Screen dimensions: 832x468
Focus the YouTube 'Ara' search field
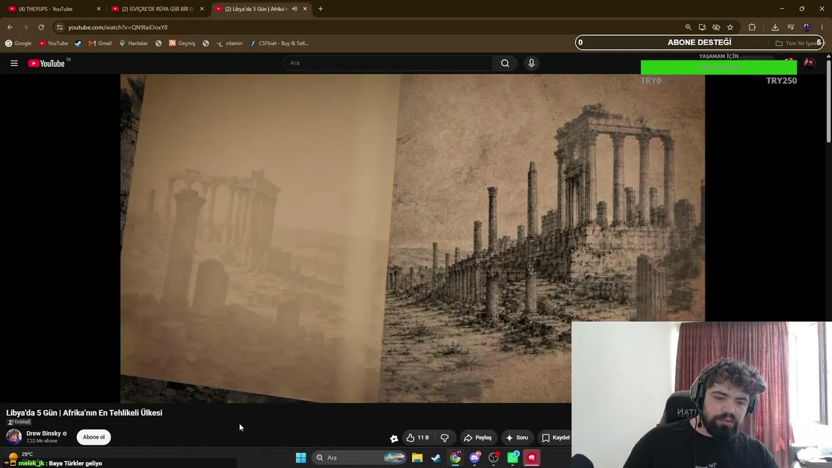[x=388, y=63]
